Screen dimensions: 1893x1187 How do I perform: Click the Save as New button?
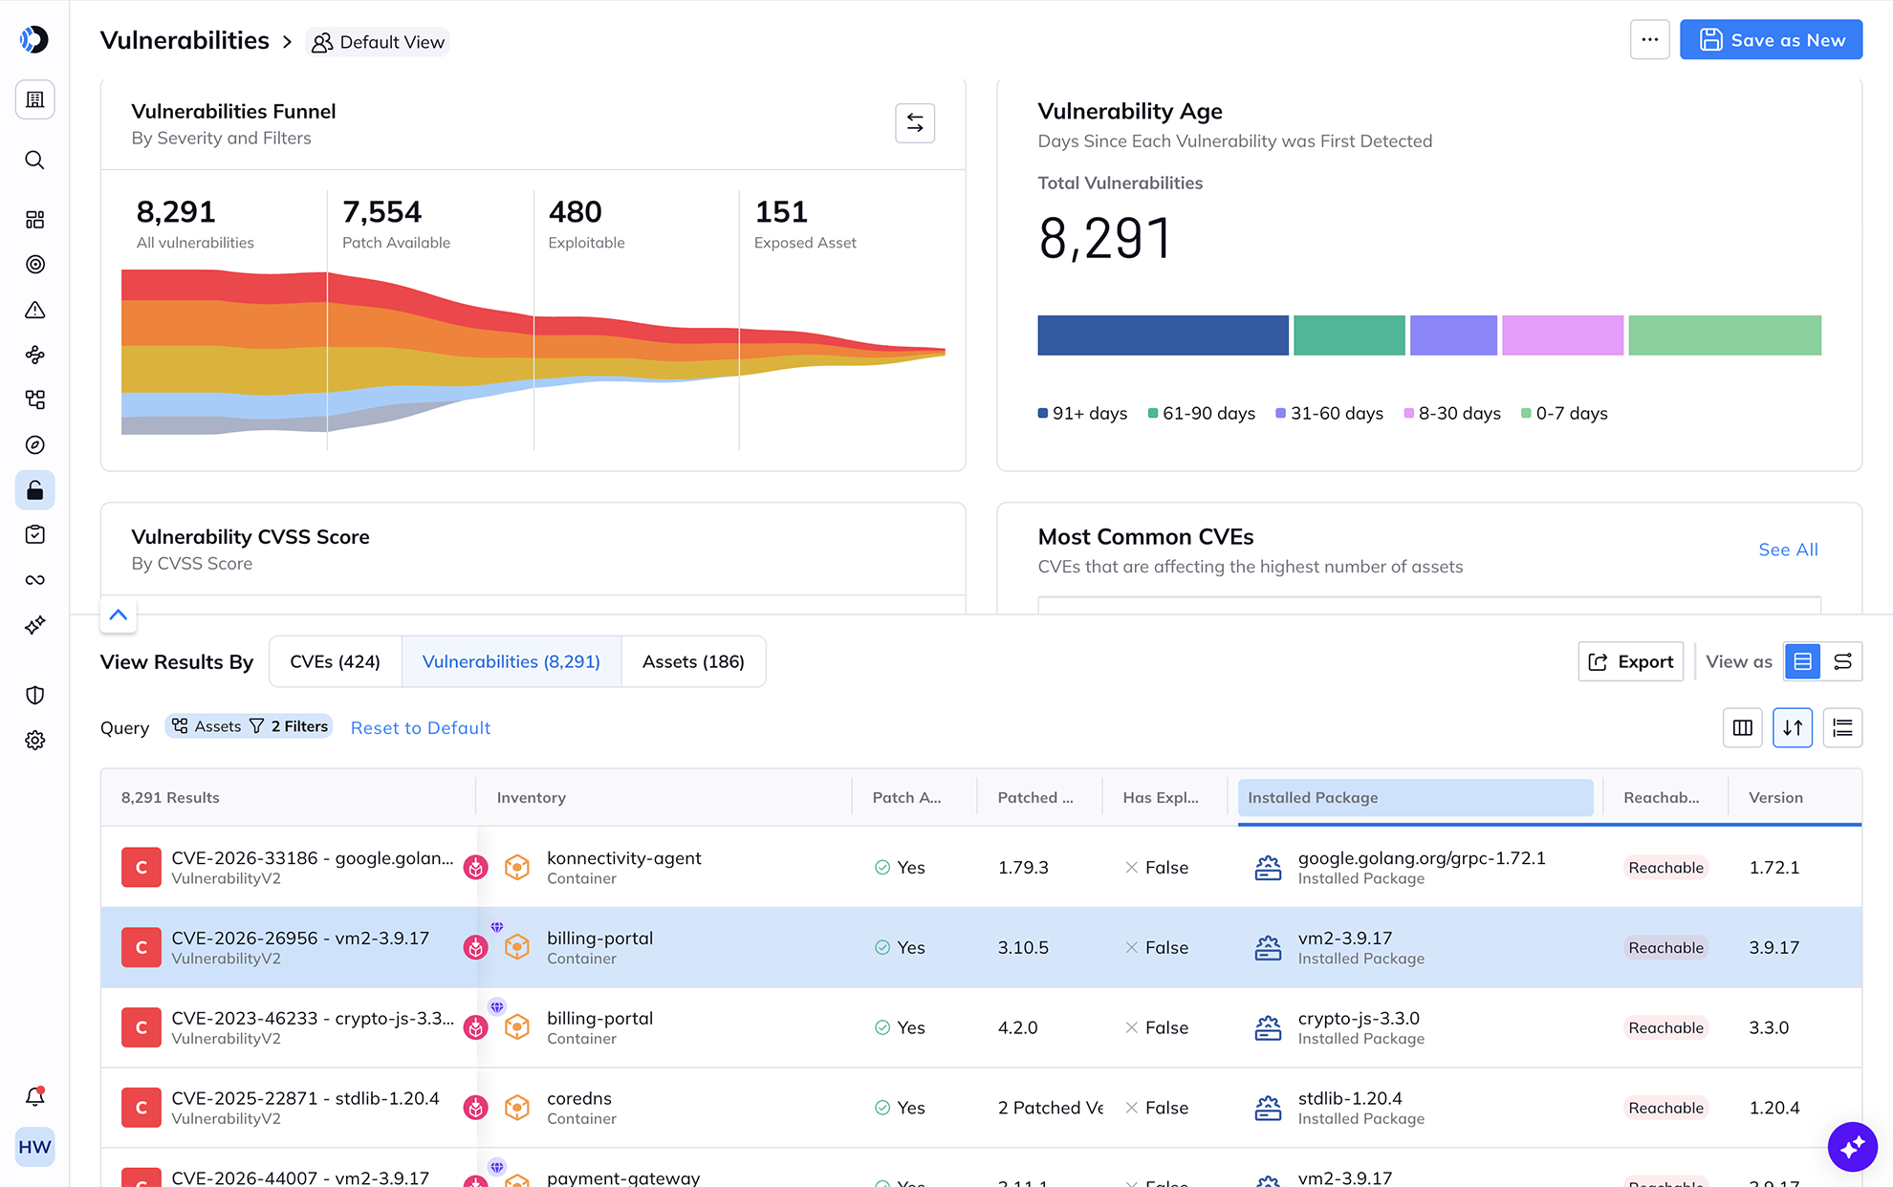pyautogui.click(x=1772, y=40)
